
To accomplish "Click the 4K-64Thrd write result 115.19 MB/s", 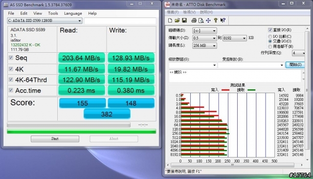I will tap(131, 80).
